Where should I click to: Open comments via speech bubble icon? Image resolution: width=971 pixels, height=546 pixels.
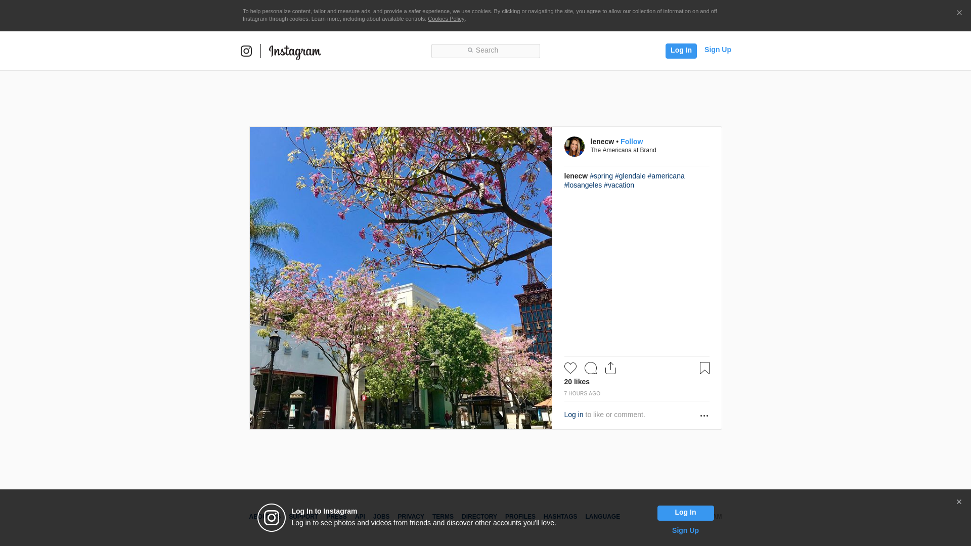[590, 368]
